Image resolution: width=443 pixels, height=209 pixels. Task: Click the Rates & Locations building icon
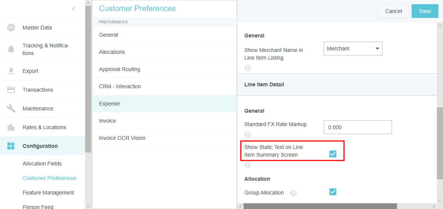click(x=11, y=127)
